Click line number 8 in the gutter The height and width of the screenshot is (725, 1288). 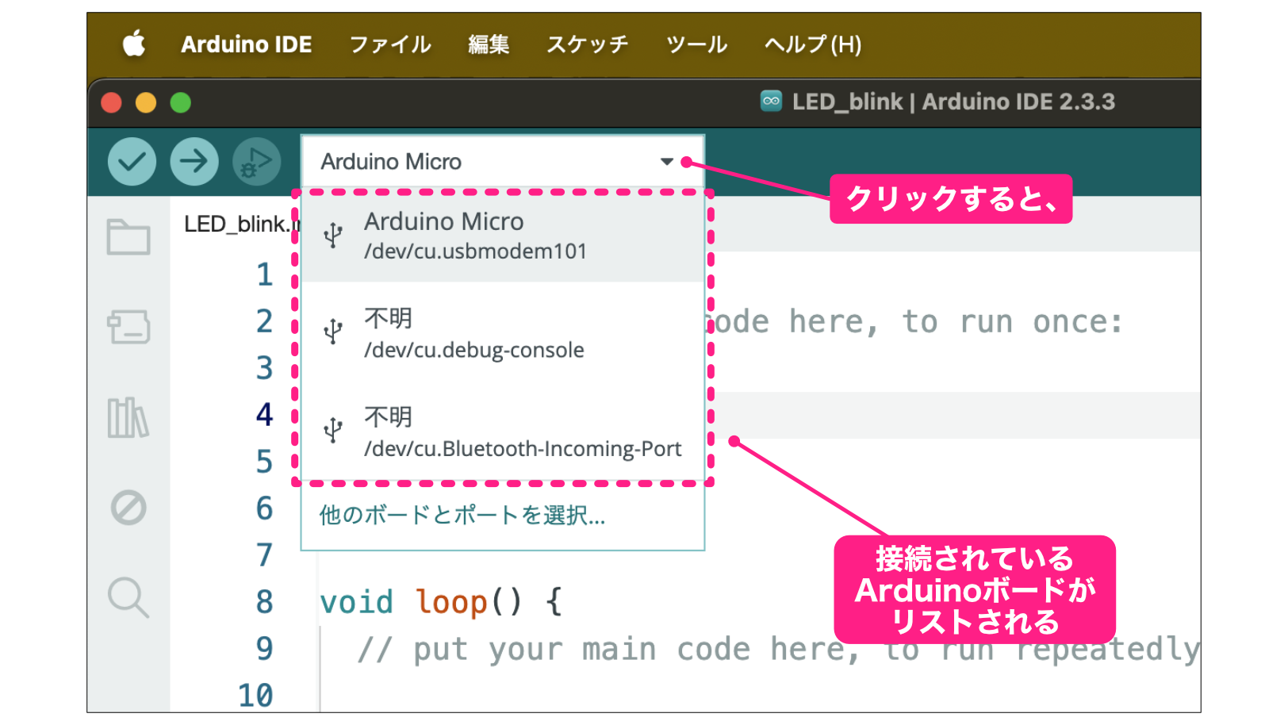pyautogui.click(x=264, y=602)
